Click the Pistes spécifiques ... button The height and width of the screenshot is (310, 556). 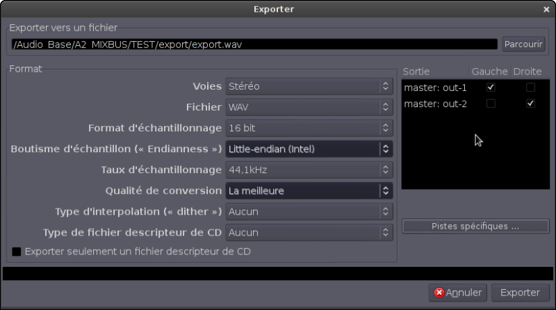click(475, 227)
